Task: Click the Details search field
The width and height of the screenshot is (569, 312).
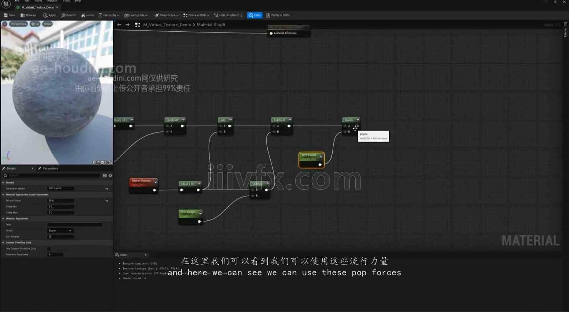Action: (x=52, y=176)
